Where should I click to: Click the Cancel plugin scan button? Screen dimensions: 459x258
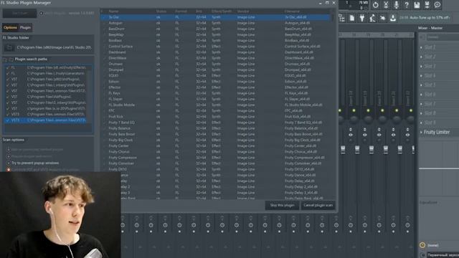[x=318, y=206]
